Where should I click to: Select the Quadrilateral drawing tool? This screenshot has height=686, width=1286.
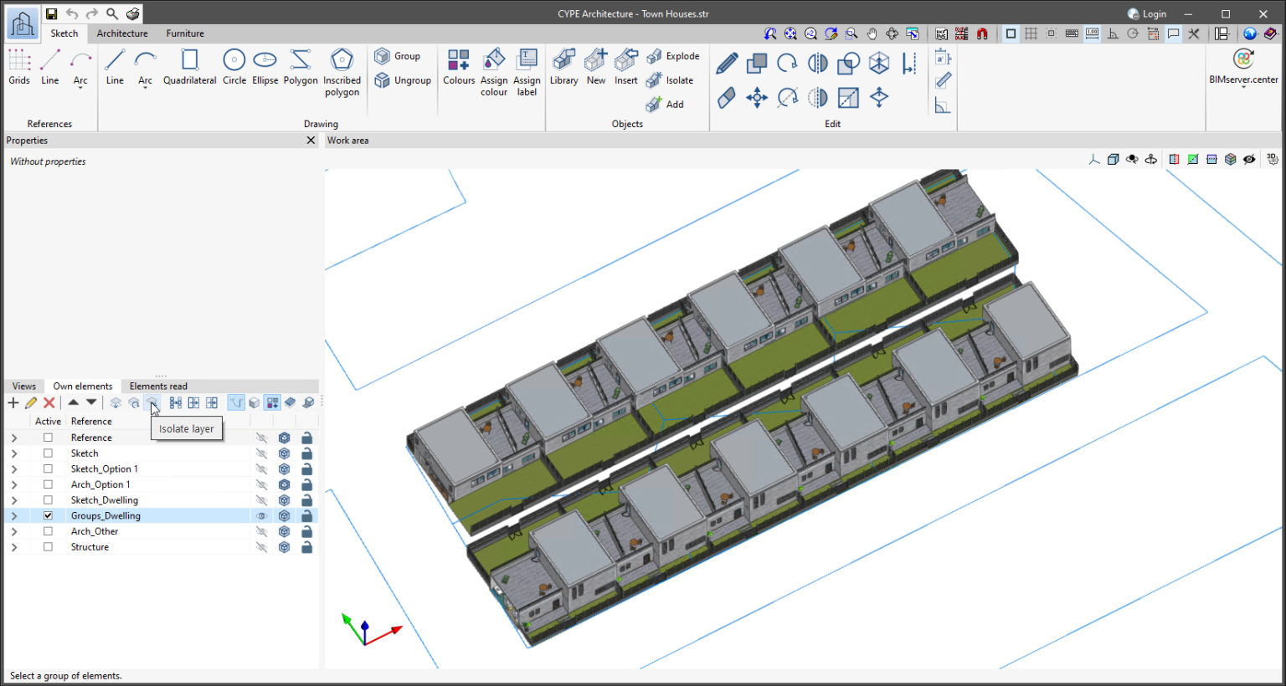pos(189,67)
